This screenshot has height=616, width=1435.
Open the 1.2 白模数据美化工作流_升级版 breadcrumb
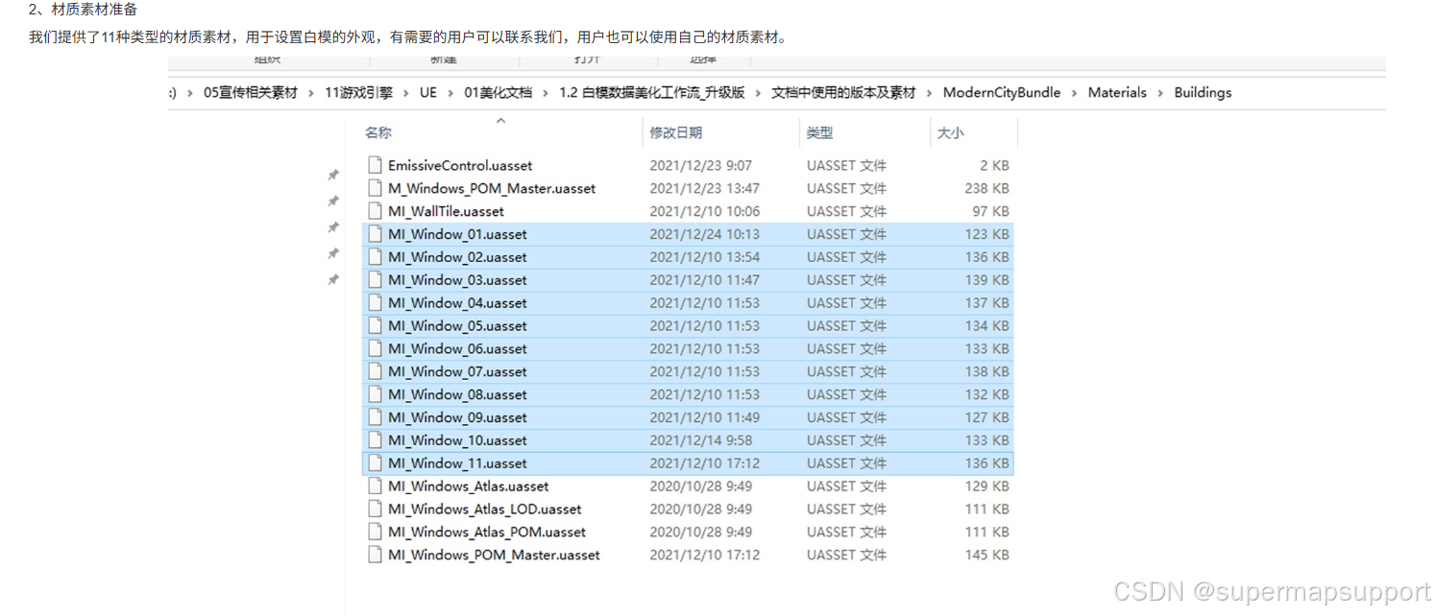pos(652,93)
